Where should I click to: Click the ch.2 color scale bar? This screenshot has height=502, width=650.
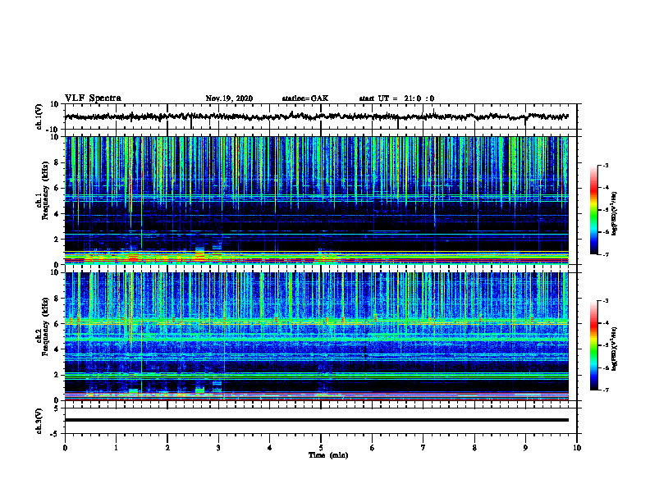(x=594, y=345)
